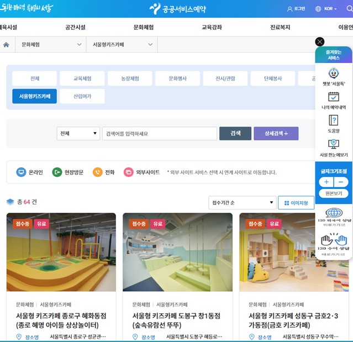Viewport: 353px width, 342px height.
Task: Select the 전시/관람 category tab
Action: point(225,78)
